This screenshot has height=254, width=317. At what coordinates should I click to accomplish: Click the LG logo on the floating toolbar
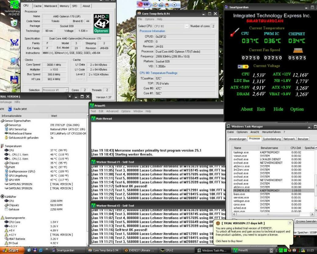143,4
